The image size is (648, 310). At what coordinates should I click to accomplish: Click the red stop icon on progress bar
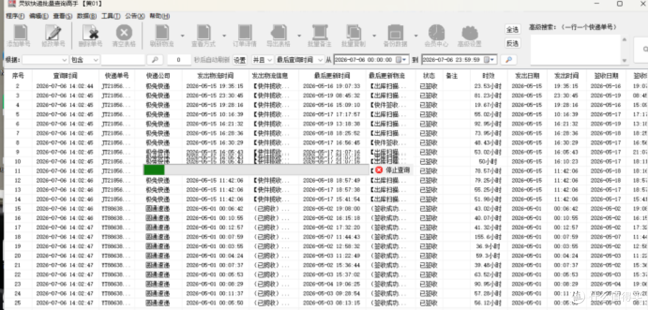(x=379, y=170)
